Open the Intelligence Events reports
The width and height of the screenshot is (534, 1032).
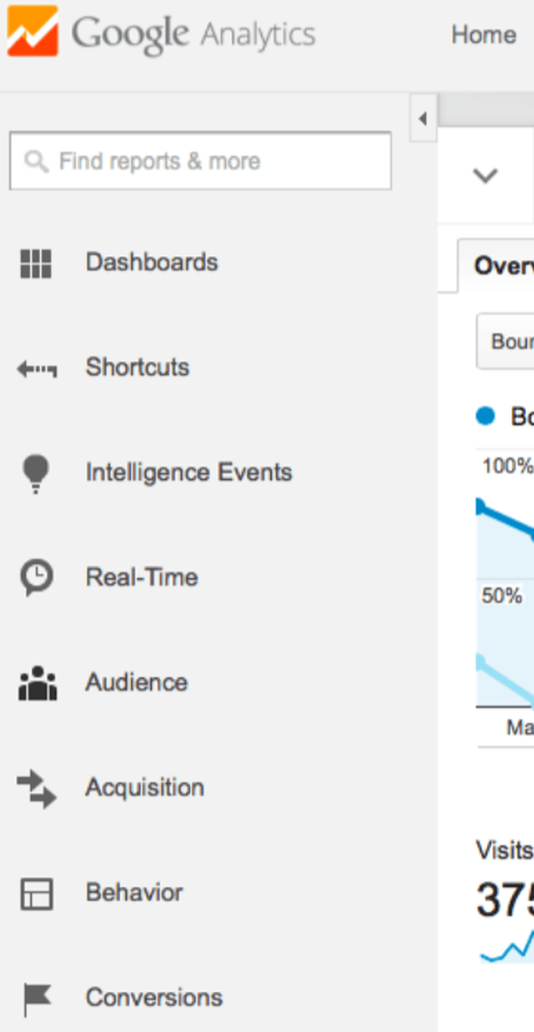189,472
